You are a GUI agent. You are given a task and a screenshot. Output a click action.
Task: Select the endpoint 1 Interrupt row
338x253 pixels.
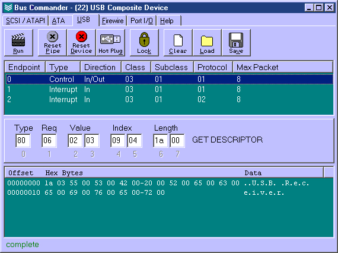point(169,89)
